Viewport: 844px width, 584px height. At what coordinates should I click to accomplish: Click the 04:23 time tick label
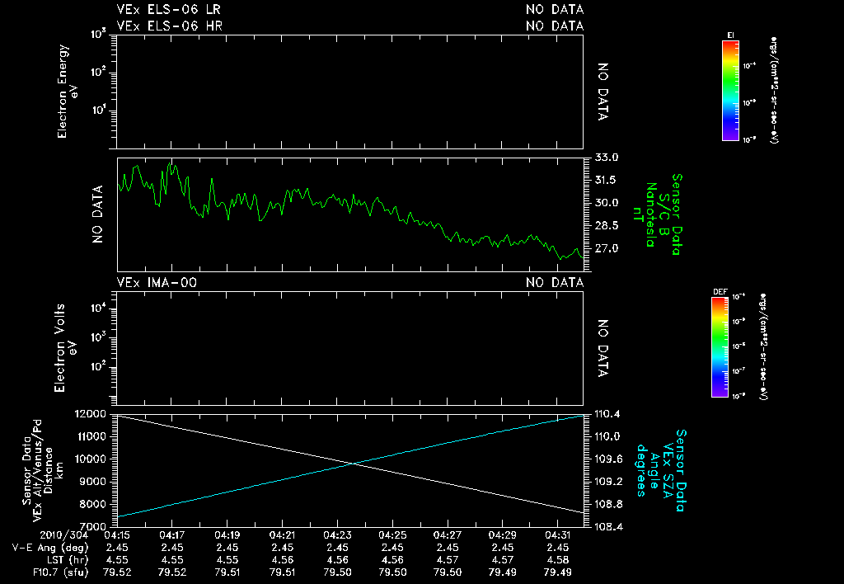point(337,535)
